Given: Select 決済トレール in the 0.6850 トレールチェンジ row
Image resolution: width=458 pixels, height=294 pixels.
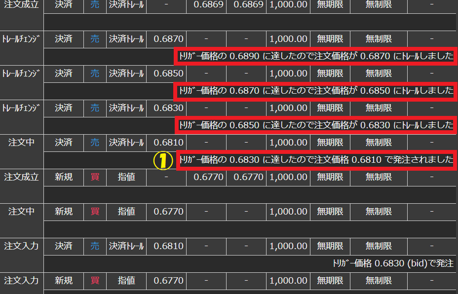Looking at the screenshot, I should click(x=126, y=73).
